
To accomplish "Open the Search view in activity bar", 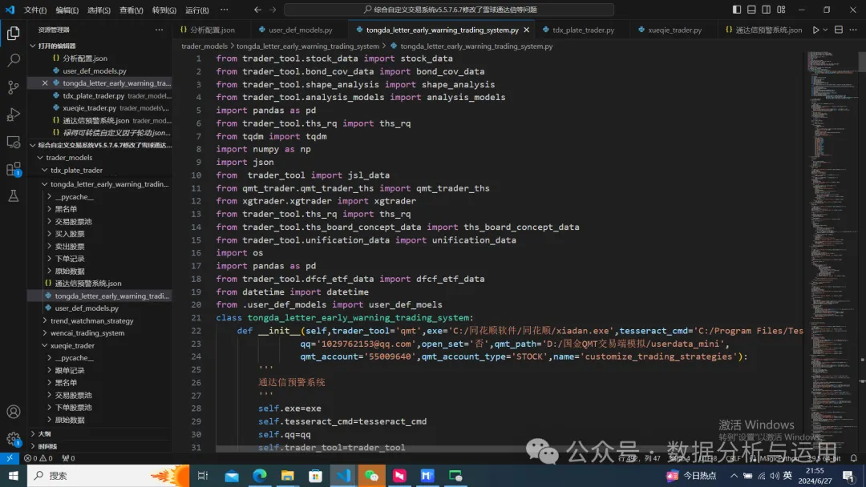I will [x=14, y=60].
